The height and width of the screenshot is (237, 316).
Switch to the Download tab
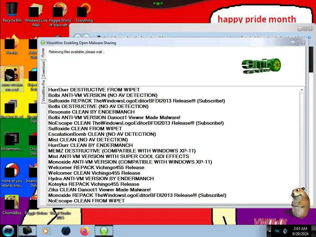(x=44, y=69)
